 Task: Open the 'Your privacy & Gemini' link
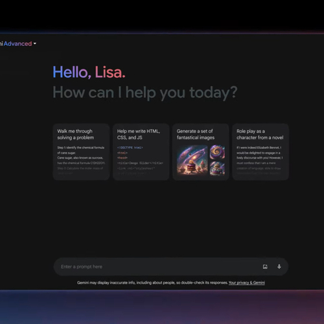[247, 283]
